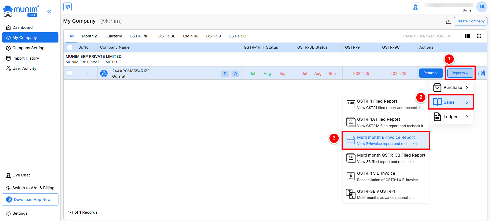Switch to the GSTR-1/IFF tab
This screenshot has width=490, height=221.
click(x=140, y=36)
